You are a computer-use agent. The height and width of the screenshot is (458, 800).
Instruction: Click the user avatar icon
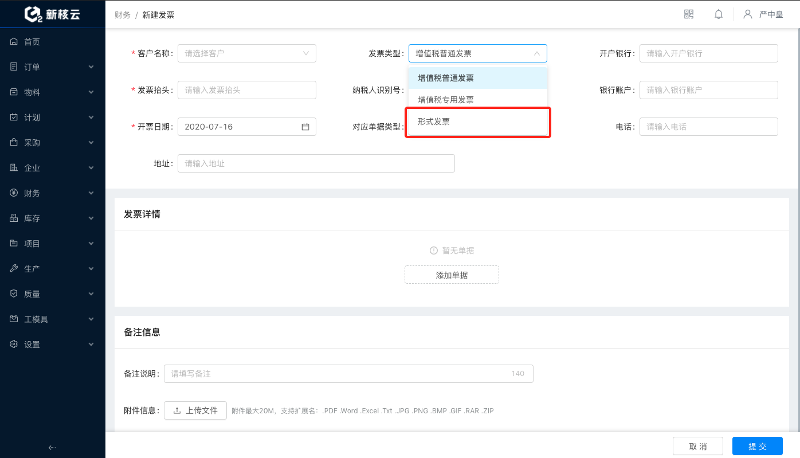(748, 14)
